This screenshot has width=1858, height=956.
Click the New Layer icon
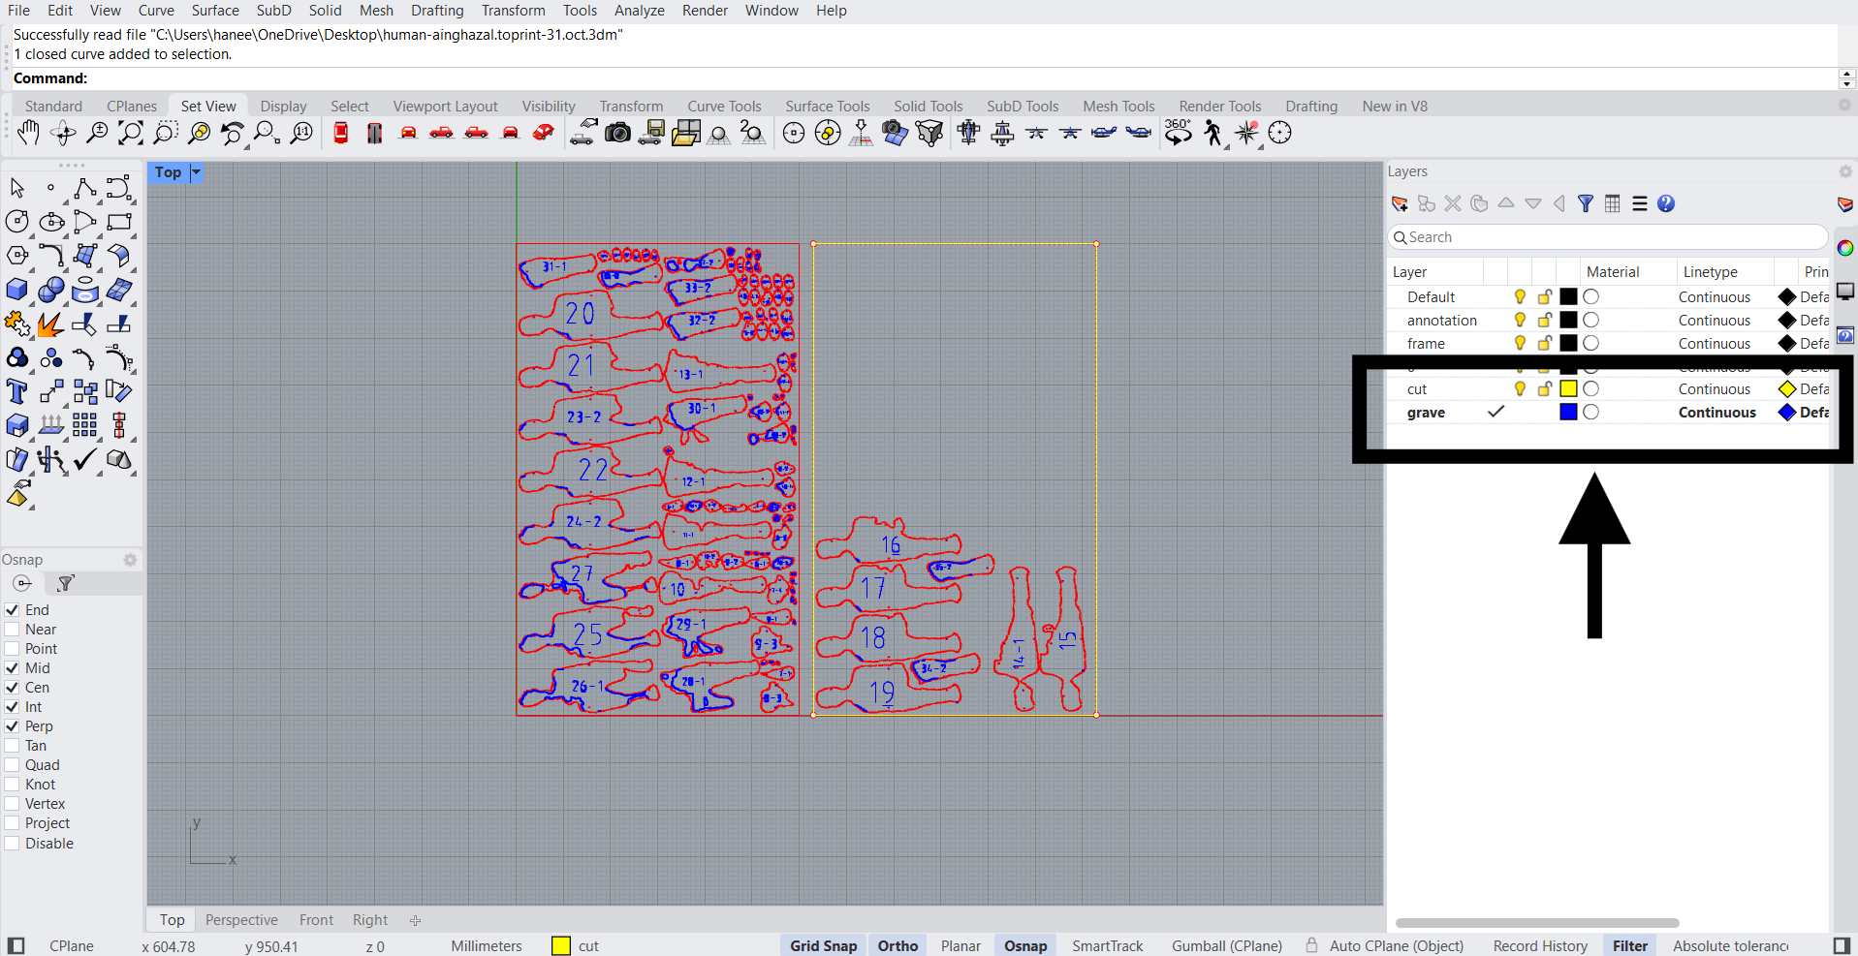(x=1400, y=203)
